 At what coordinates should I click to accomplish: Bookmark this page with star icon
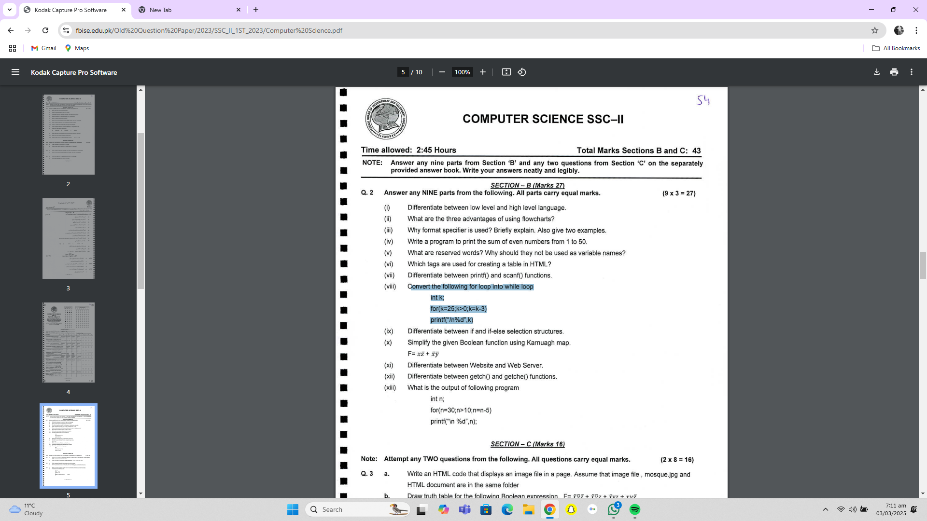tap(874, 30)
